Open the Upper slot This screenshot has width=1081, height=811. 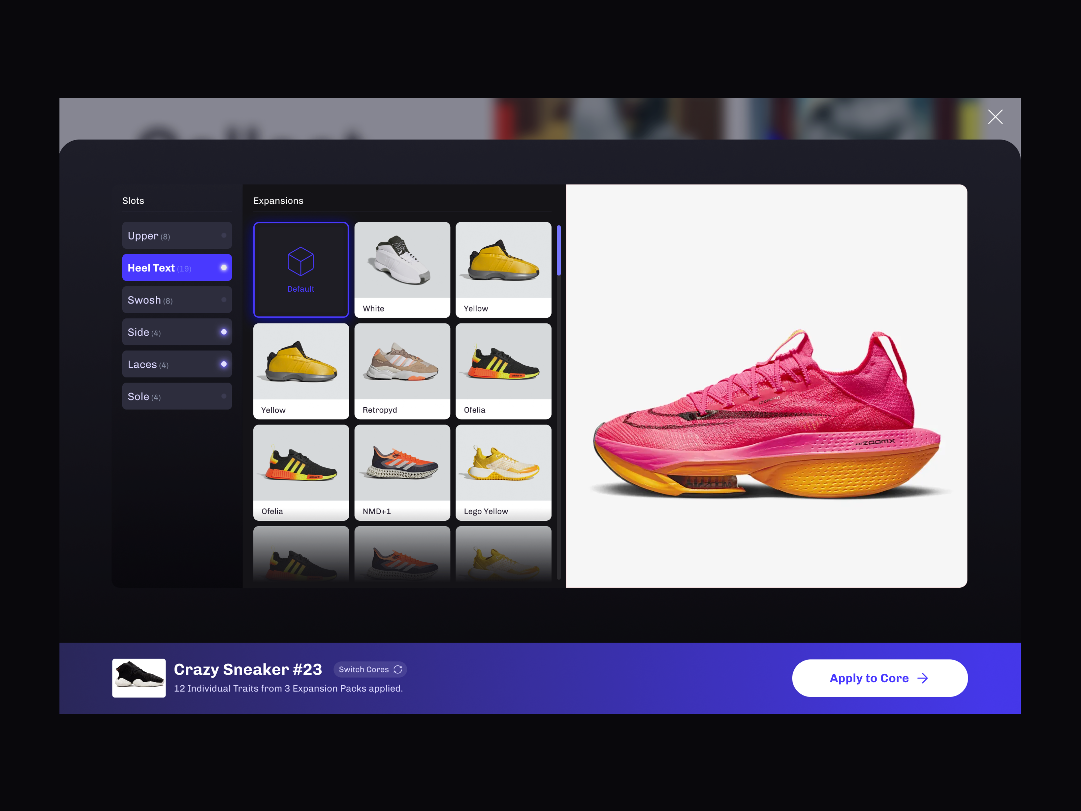(176, 236)
